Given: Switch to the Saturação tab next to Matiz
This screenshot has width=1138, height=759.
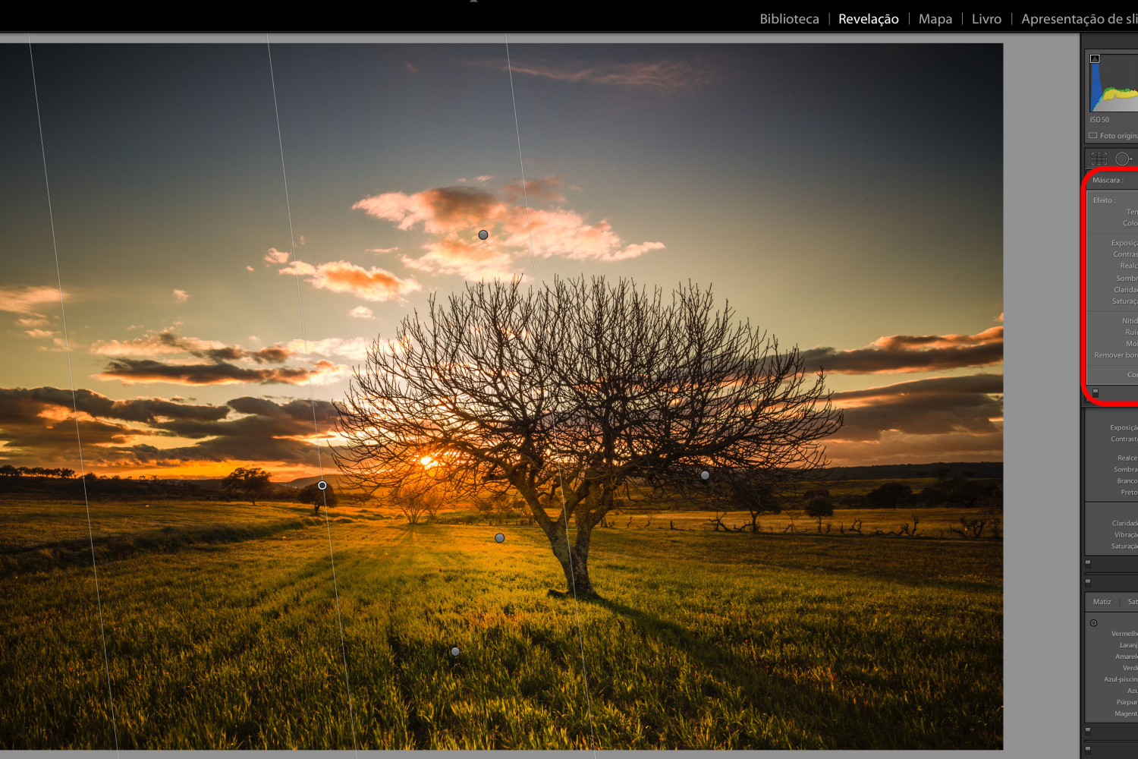Looking at the screenshot, I should (1133, 602).
